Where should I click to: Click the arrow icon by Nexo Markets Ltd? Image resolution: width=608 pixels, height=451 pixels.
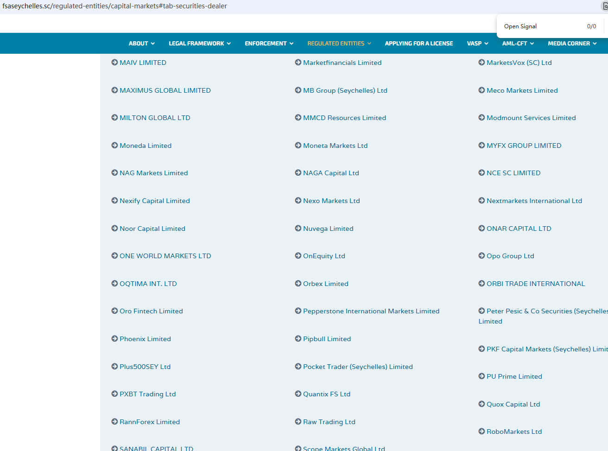(x=298, y=201)
